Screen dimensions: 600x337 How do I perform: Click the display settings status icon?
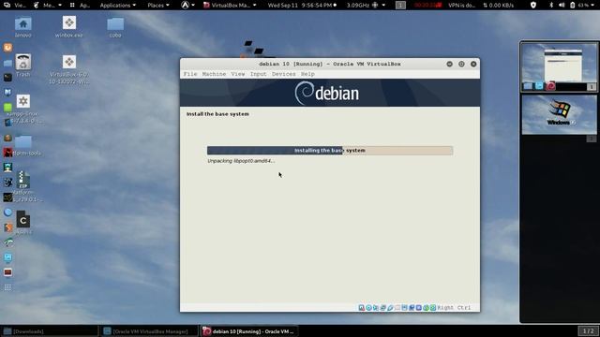point(404,308)
